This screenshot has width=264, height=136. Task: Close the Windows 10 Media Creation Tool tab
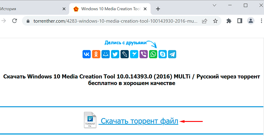[x=146, y=9]
